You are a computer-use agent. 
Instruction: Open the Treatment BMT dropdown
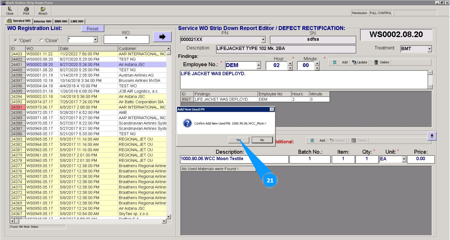tap(429, 49)
